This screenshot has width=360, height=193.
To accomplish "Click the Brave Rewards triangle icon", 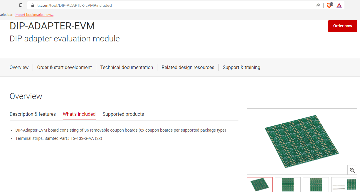I will tap(339, 5).
